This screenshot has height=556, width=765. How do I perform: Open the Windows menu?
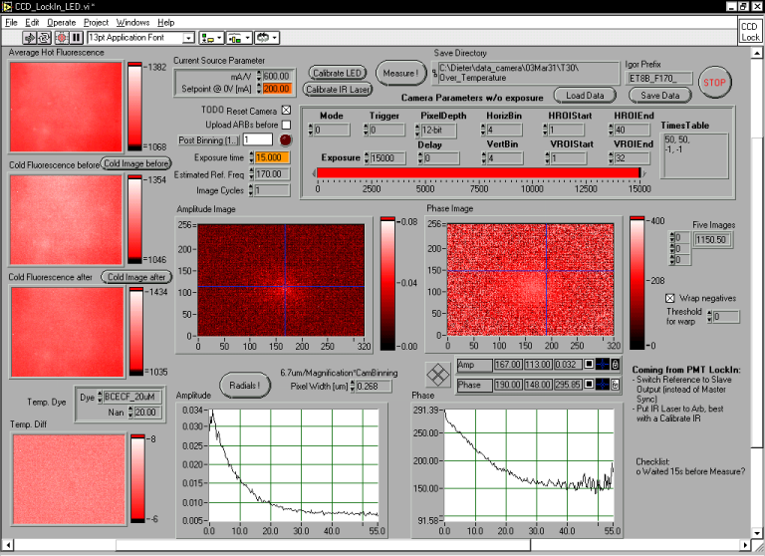point(132,22)
